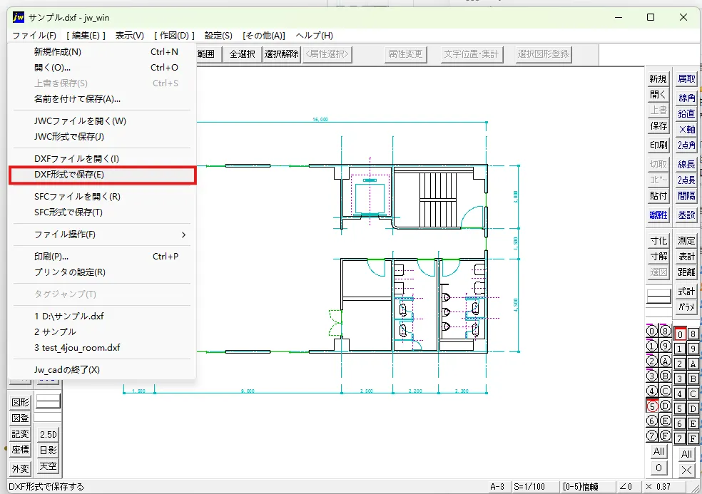Open the 設定(S) menu
Screen dimensions: 702x494
(x=218, y=36)
